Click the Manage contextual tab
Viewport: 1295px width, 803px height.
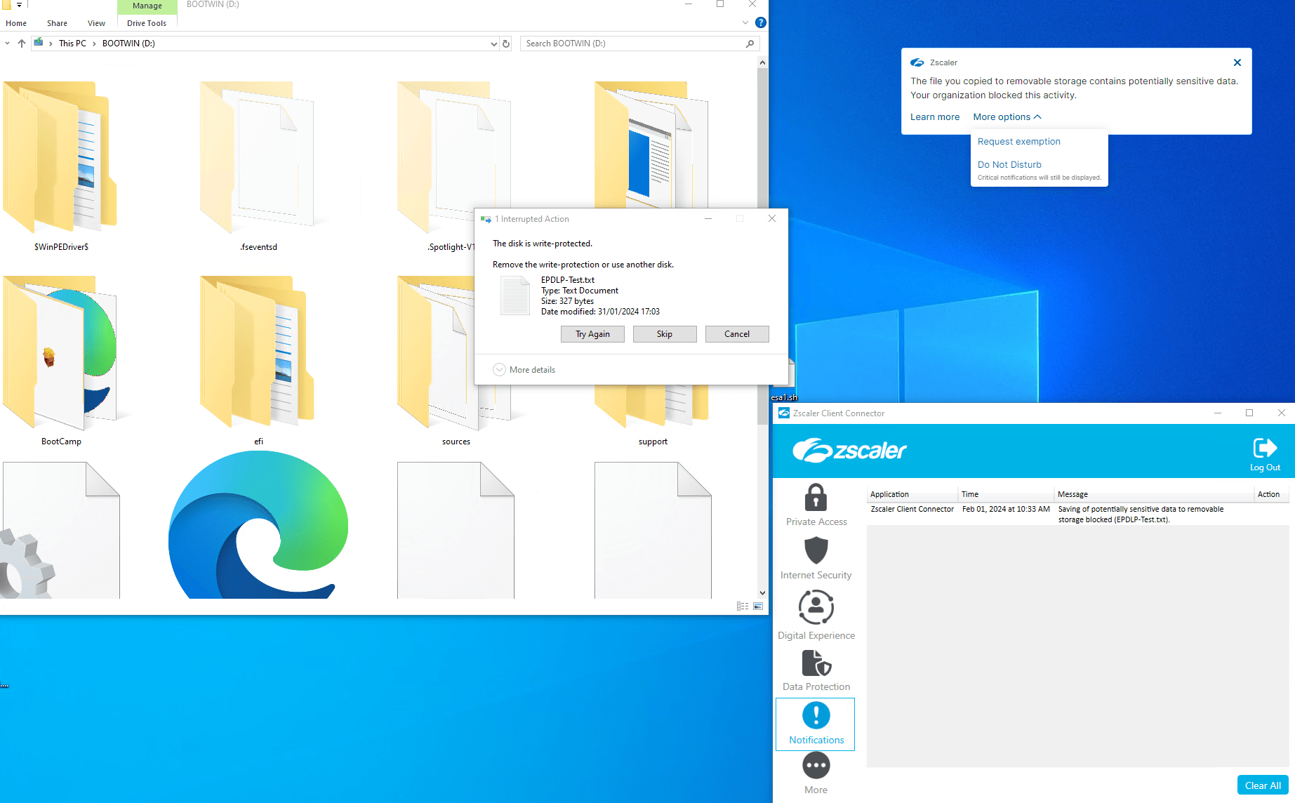(x=147, y=6)
